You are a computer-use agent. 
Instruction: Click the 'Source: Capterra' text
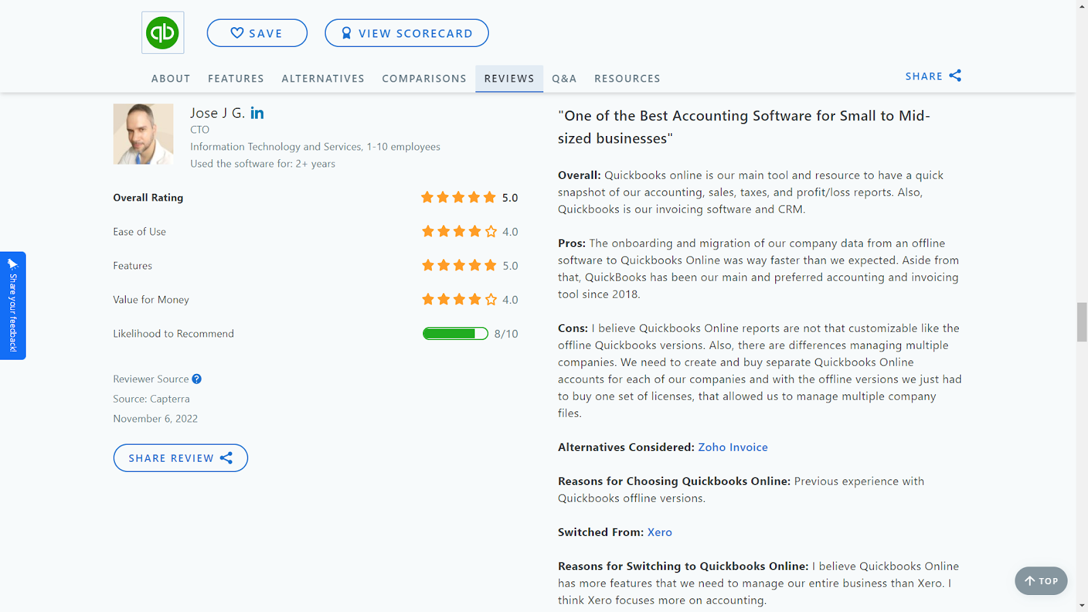pyautogui.click(x=152, y=398)
